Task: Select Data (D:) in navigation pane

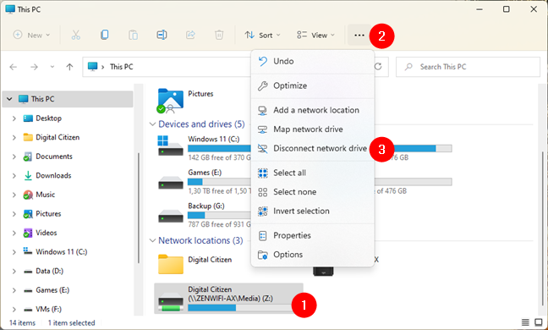Action: point(49,271)
